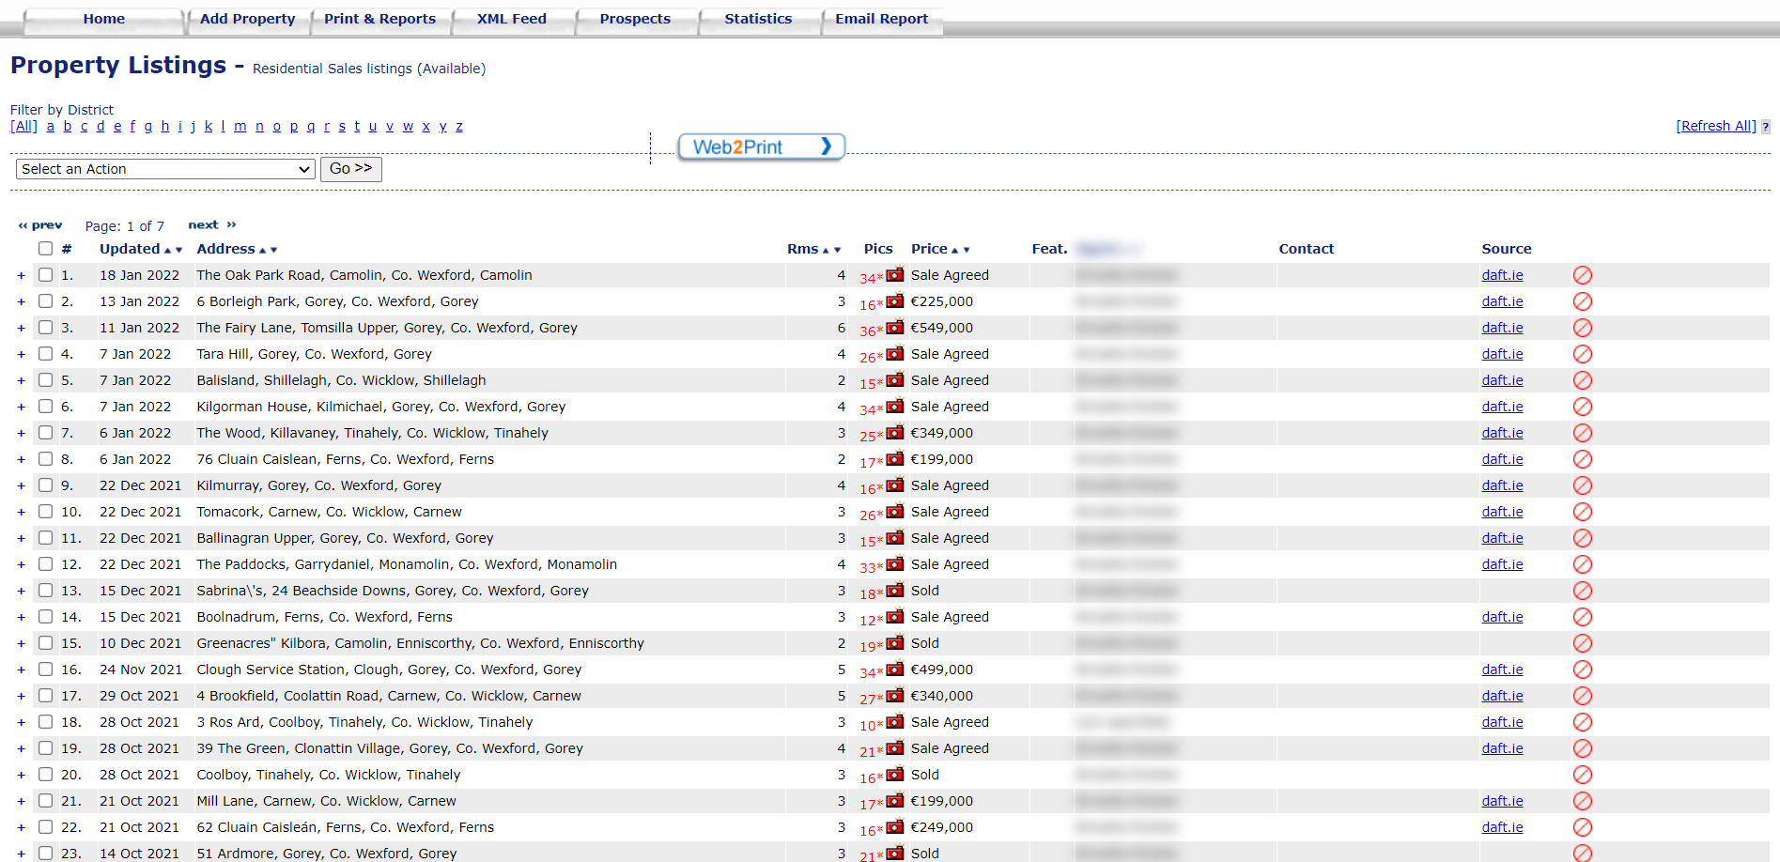Click the red prohibit icon on row 3
This screenshot has width=1780, height=862.
point(1583,328)
